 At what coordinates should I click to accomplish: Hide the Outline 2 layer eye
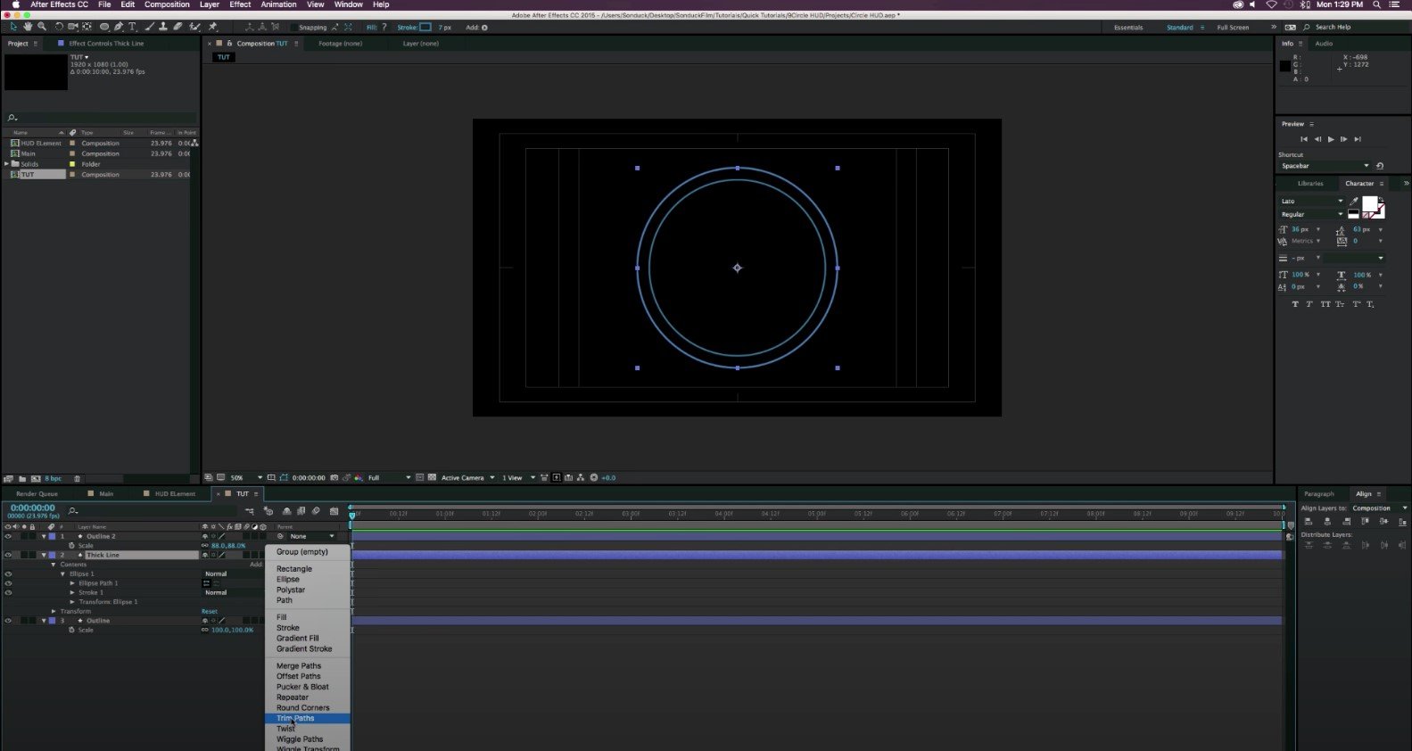point(8,536)
